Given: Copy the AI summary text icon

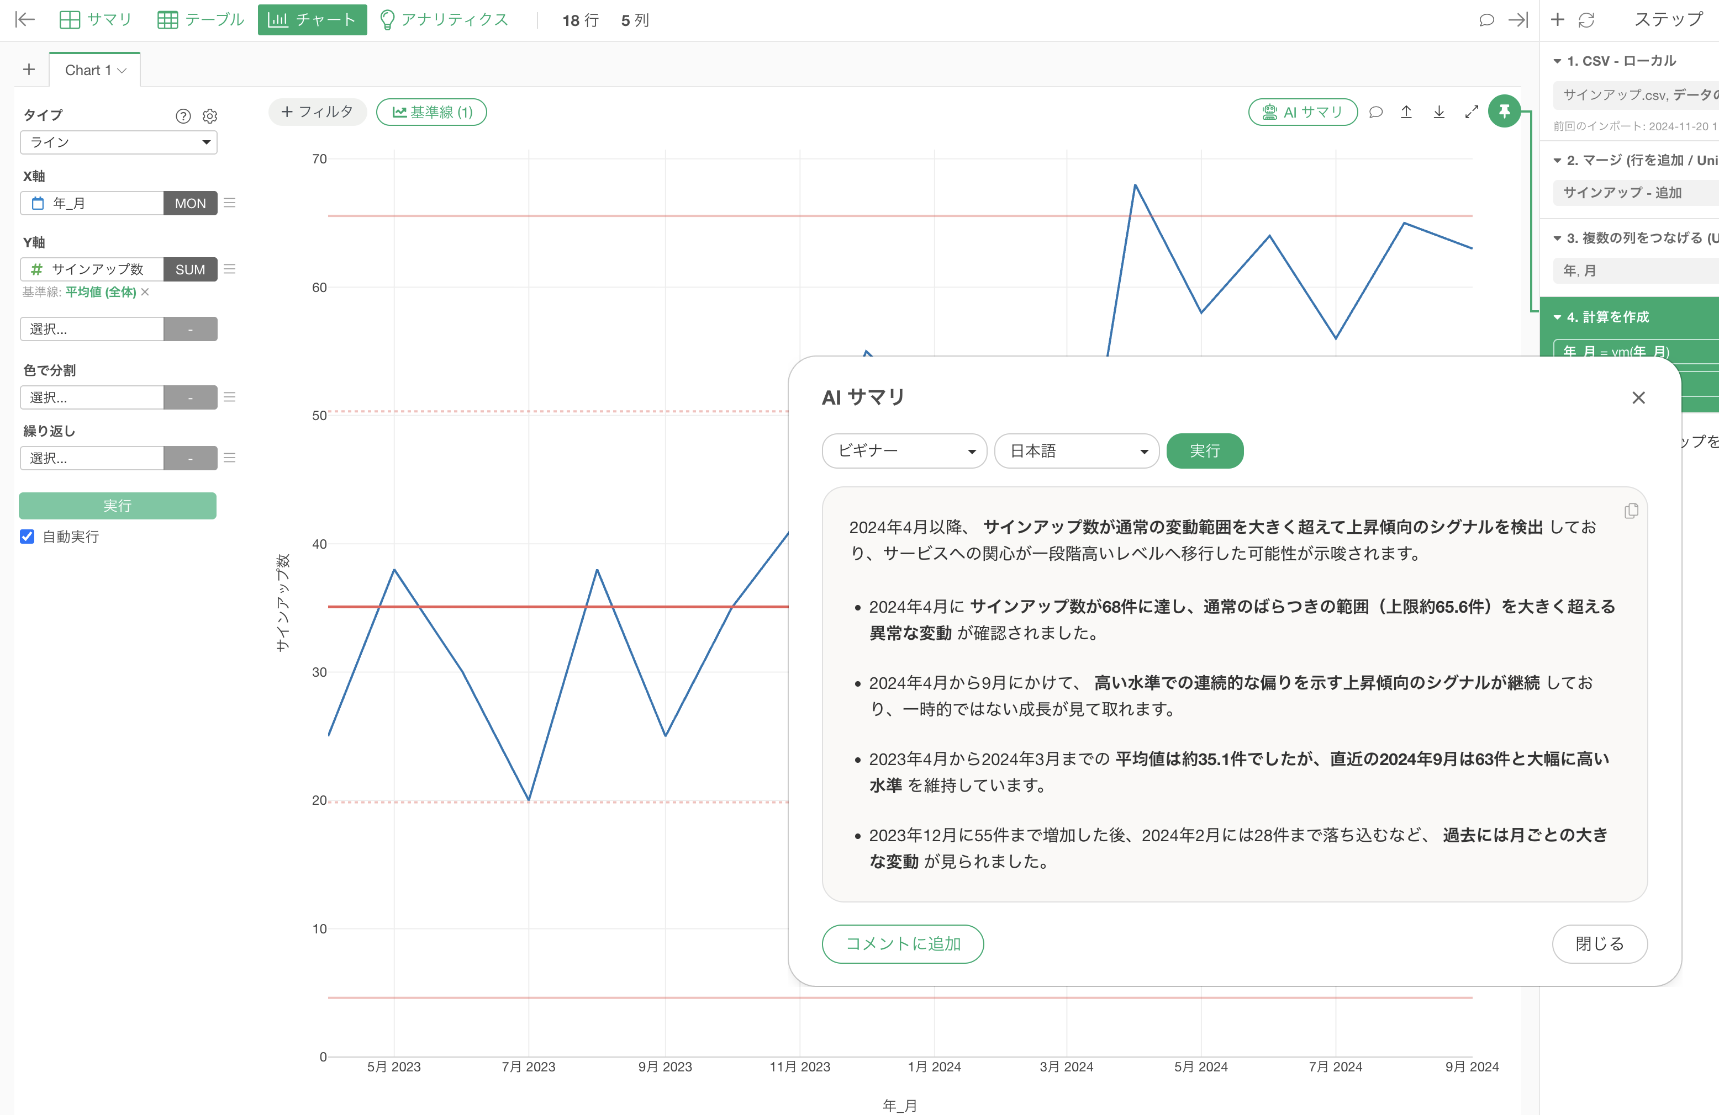Looking at the screenshot, I should pos(1631,511).
